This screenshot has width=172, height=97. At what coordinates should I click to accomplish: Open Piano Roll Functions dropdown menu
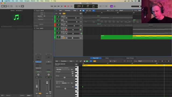64,61
